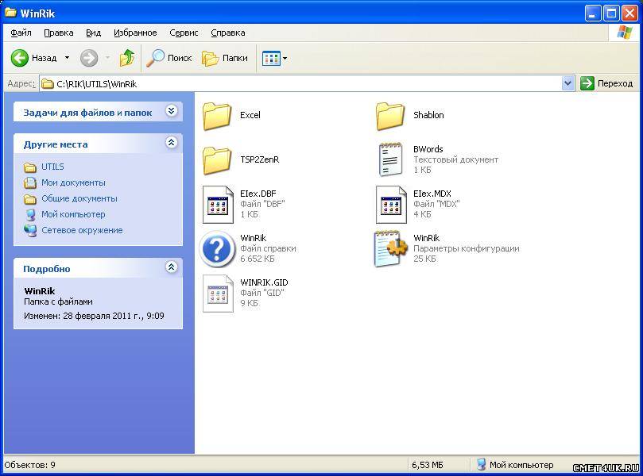Select the EIex.MDX file icon
Viewport: 643px width, 476px height.
pyautogui.click(x=392, y=204)
